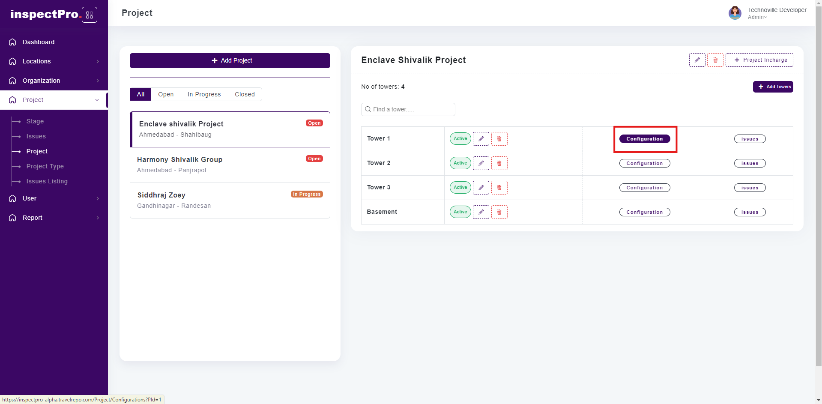Image resolution: width=822 pixels, height=404 pixels.
Task: Click the trash icon for Tower 3
Action: click(x=499, y=188)
